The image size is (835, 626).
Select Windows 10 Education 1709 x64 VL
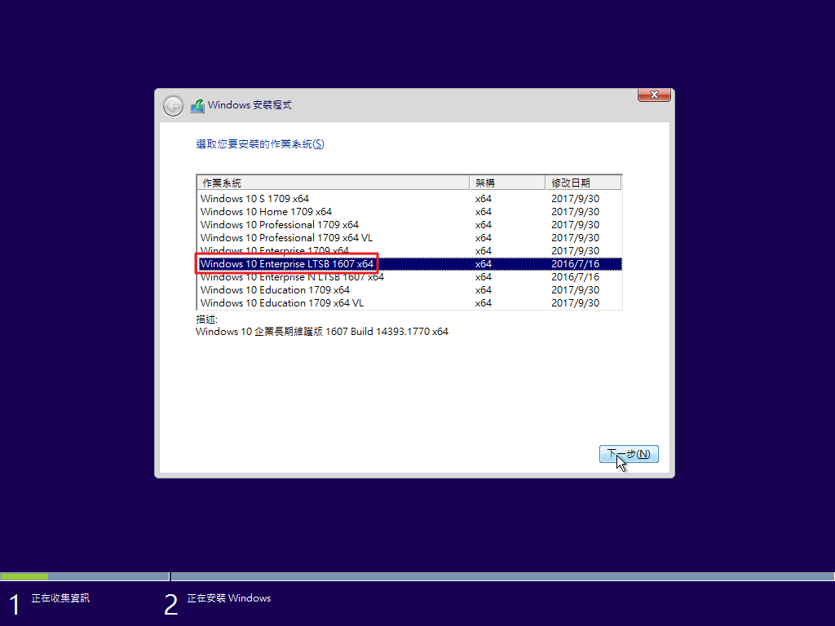tap(409, 303)
